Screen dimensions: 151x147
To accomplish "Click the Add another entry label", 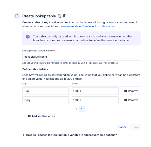I will tap(43, 116).
